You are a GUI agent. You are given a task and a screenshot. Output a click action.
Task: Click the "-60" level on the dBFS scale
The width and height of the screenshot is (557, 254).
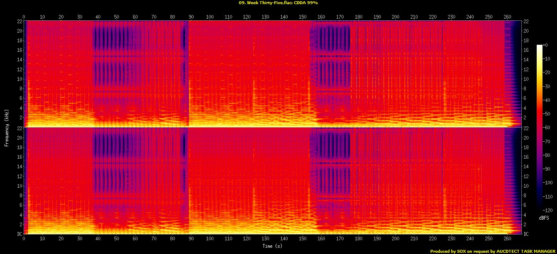tap(547, 128)
